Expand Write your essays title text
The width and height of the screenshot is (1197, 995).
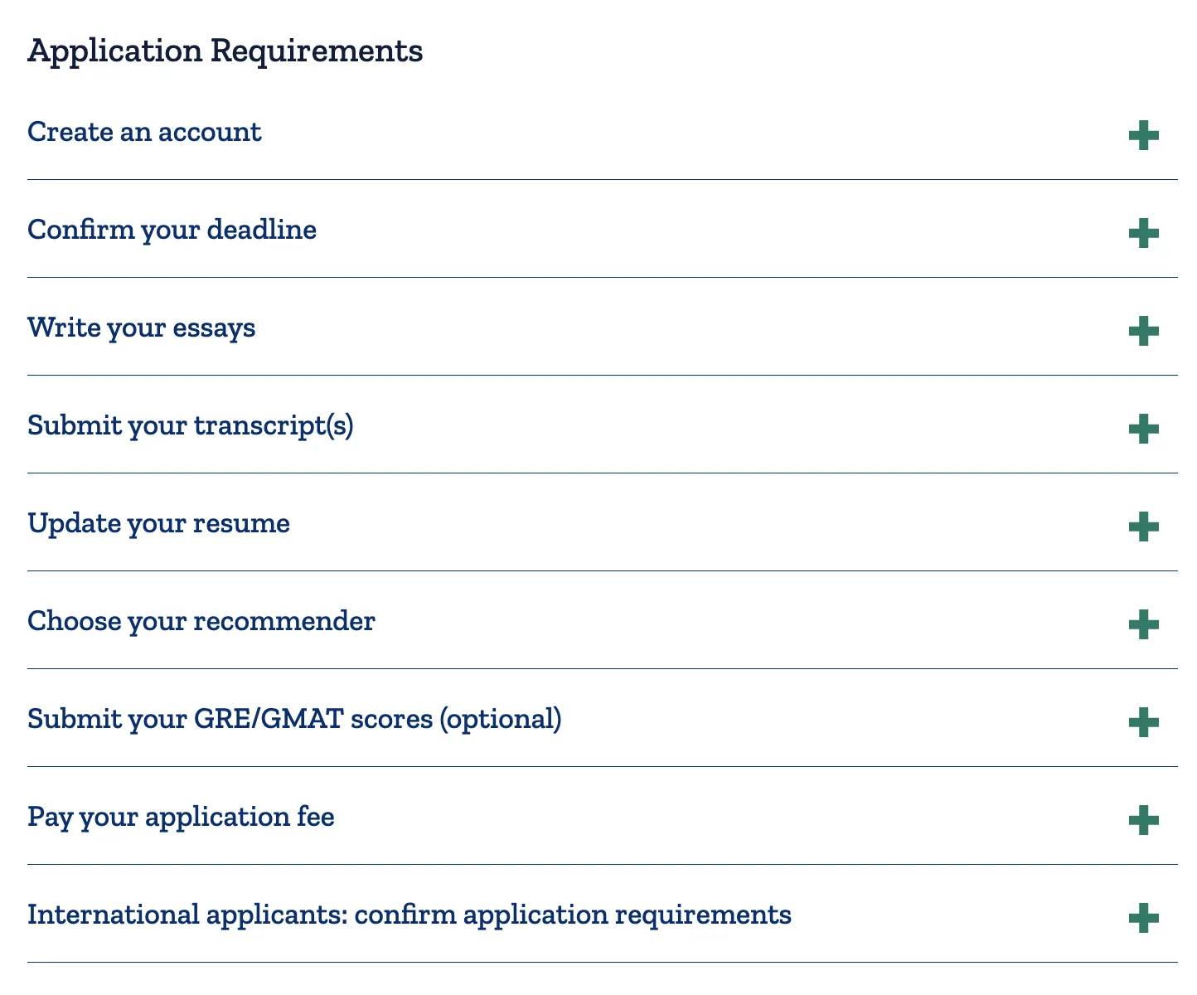point(141,328)
